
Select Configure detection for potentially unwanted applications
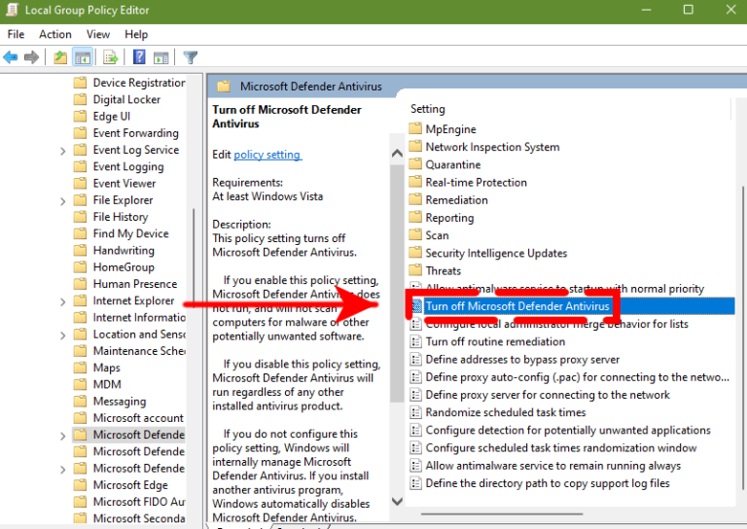click(568, 430)
